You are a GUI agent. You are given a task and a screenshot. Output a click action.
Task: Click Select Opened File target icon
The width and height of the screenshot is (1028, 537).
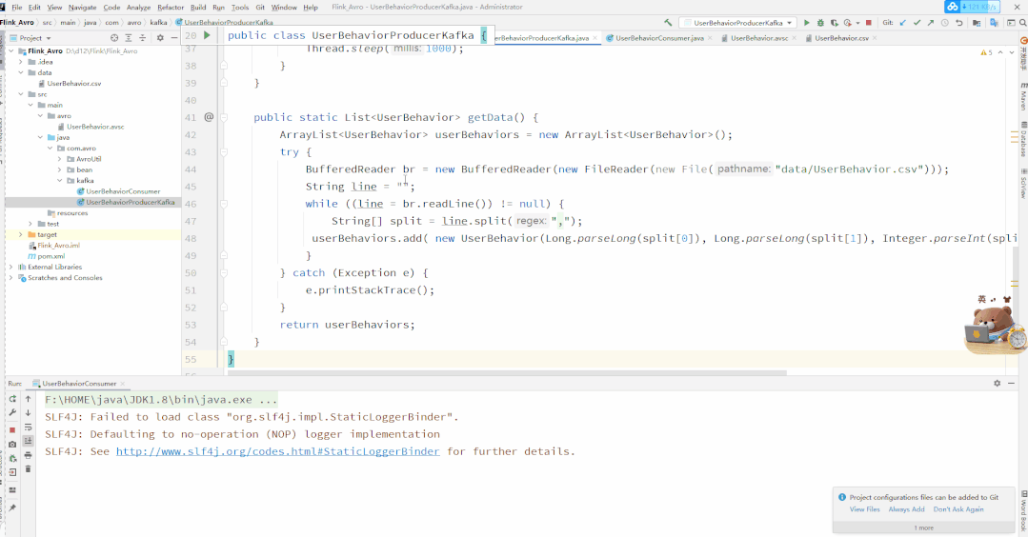[114, 38]
